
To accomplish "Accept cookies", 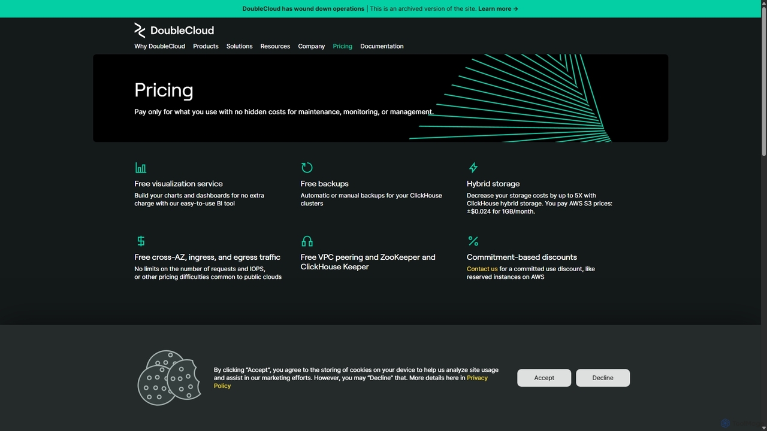I will click(x=544, y=378).
